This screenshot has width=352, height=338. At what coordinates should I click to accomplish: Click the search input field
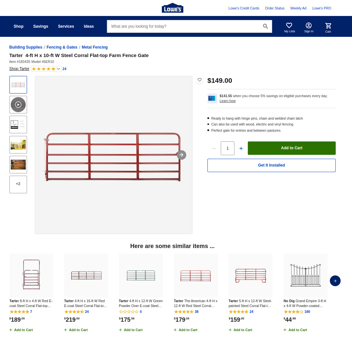[184, 26]
